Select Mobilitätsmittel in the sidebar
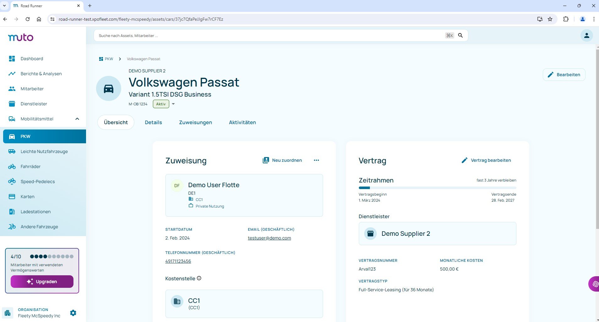The image size is (599, 322). click(x=37, y=119)
